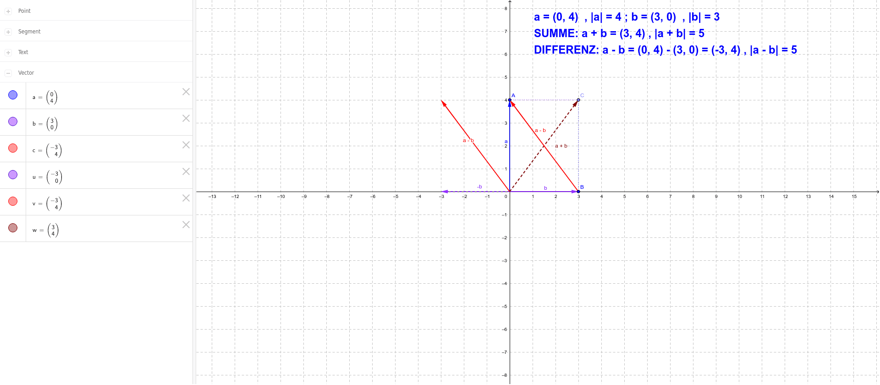Click the Vector category label
This screenshot has width=880, height=385.
(26, 73)
